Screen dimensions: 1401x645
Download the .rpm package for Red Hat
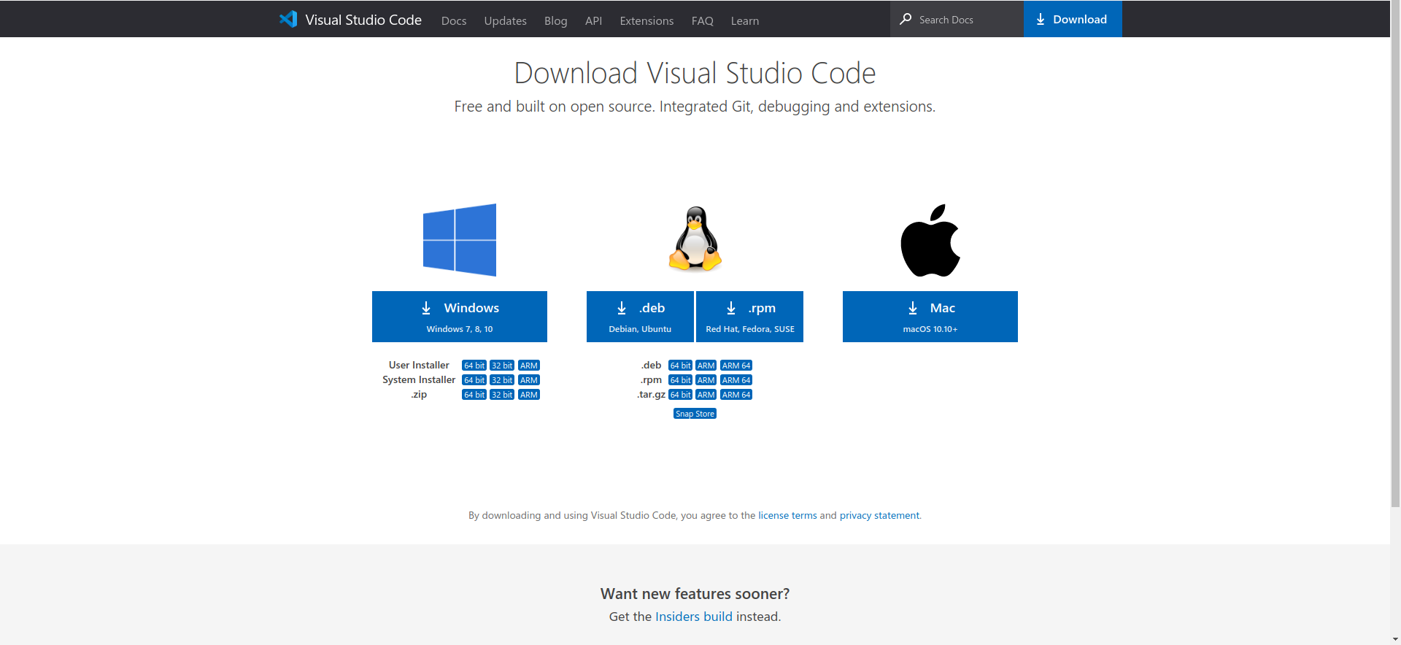pos(749,317)
